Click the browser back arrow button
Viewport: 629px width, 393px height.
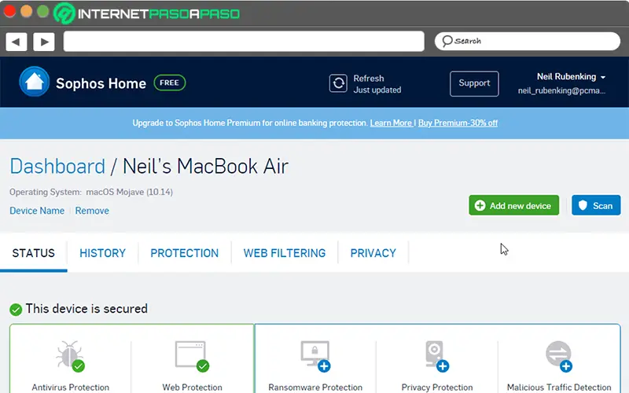[x=17, y=41]
